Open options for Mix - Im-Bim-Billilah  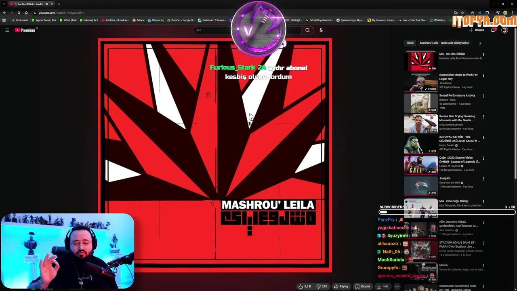click(483, 55)
